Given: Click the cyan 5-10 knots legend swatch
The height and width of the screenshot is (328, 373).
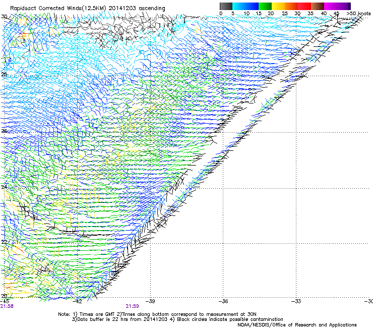Looking at the screenshot, I should (x=239, y=6).
